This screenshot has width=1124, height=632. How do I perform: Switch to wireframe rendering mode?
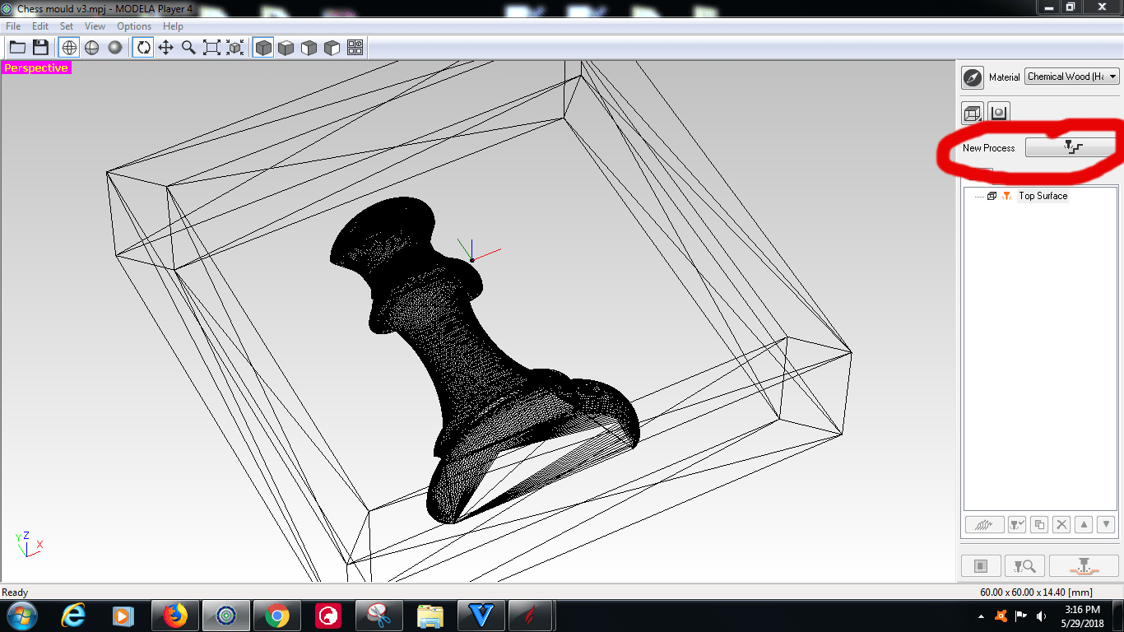pyautogui.click(x=69, y=48)
